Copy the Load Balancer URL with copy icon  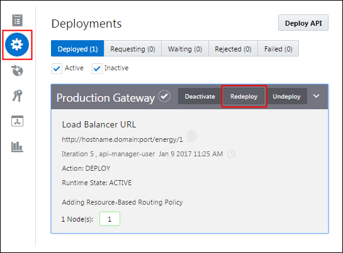pyautogui.click(x=192, y=136)
